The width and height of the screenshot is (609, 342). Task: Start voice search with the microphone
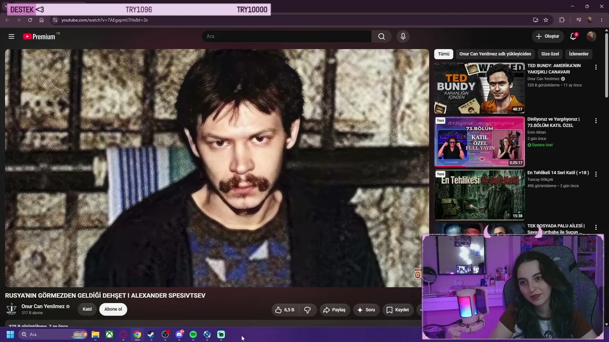pyautogui.click(x=403, y=37)
